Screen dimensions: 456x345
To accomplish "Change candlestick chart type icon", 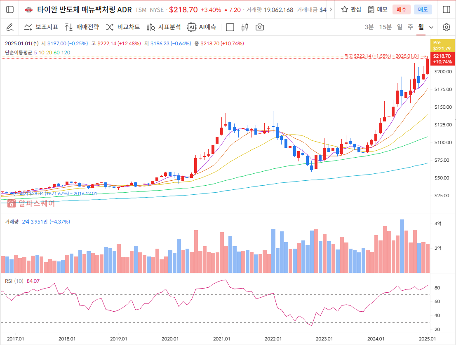I will [245, 27].
